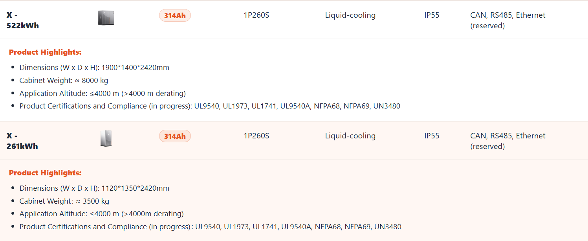
Task: Click the 1120*1350*2420mm dimensions line
Action: 94,188
